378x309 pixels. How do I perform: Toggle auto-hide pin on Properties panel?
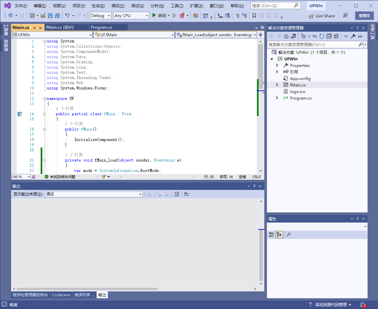(357, 219)
